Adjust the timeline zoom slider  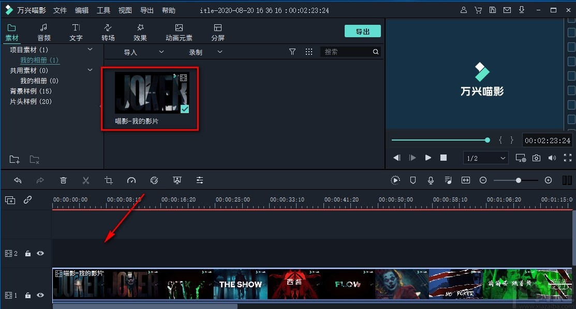pos(519,180)
